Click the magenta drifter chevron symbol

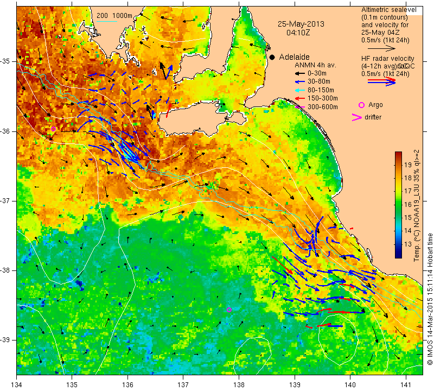[x=357, y=117]
